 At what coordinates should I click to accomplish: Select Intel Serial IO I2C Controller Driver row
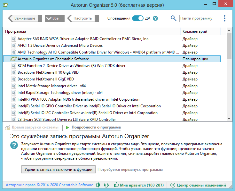coord(112,113)
